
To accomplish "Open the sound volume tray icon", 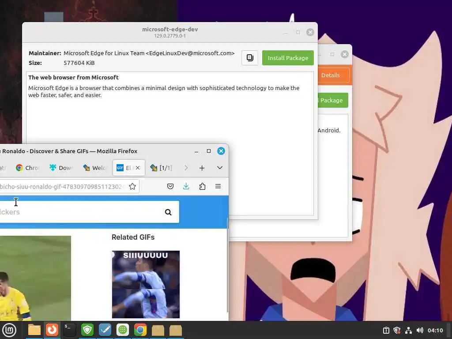I will [x=419, y=330].
